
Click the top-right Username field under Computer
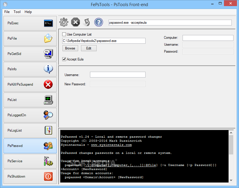pos(208,45)
